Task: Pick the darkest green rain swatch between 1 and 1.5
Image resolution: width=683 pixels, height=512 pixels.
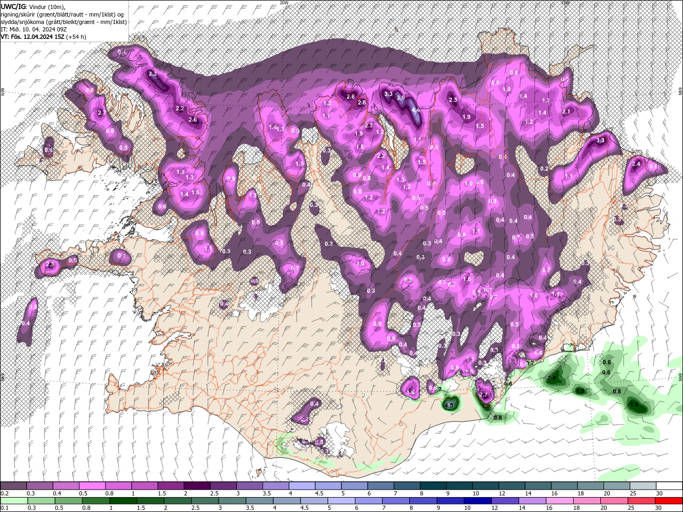Action: point(123,501)
